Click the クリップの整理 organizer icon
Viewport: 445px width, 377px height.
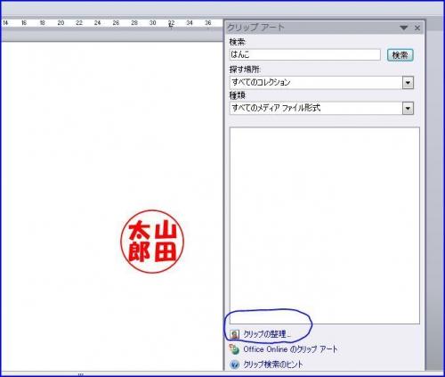click(234, 334)
